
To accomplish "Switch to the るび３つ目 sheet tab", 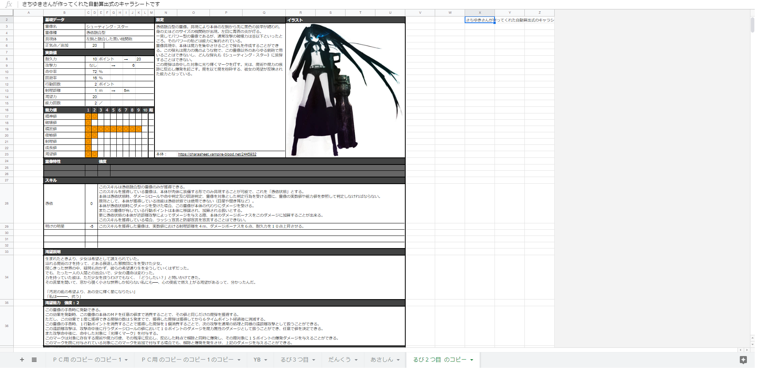I will [x=294, y=360].
